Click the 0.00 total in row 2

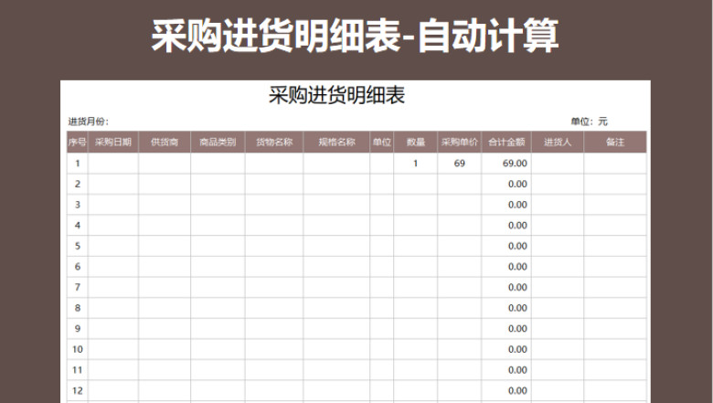coord(506,184)
